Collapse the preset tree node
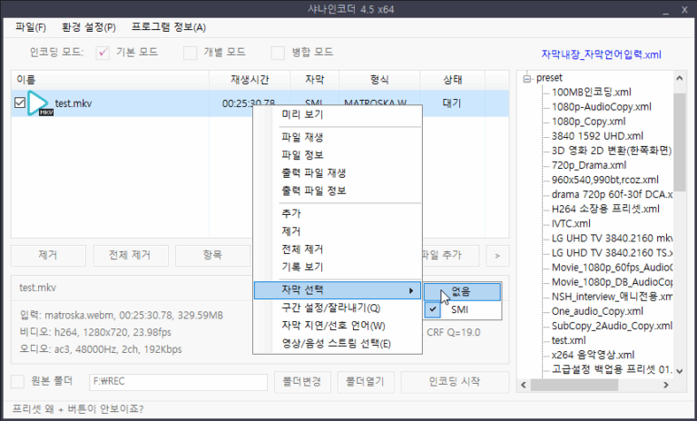 (527, 79)
